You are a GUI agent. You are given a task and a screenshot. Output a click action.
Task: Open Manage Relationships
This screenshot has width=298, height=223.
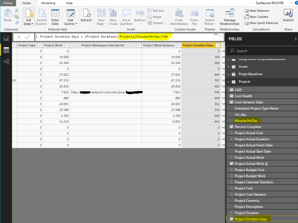click(x=230, y=17)
